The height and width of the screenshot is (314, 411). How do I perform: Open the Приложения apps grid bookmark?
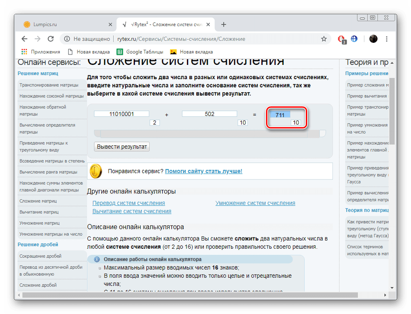click(41, 52)
